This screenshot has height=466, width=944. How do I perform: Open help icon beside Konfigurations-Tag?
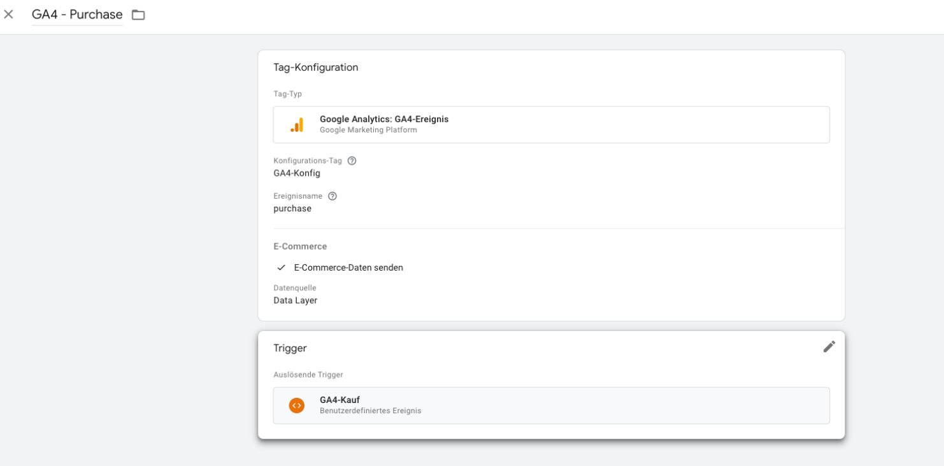pyautogui.click(x=352, y=161)
